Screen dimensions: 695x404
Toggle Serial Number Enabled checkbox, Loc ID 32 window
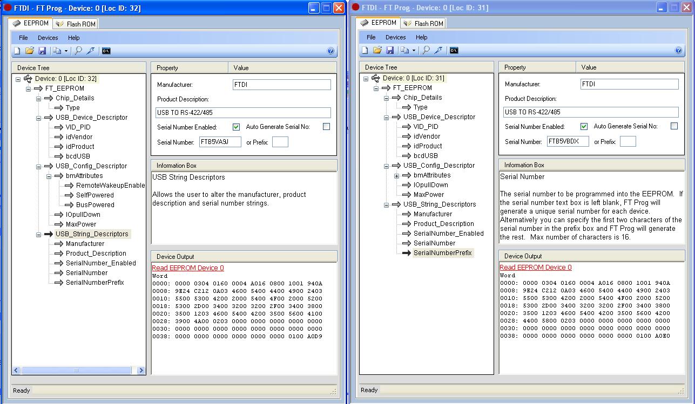236,127
